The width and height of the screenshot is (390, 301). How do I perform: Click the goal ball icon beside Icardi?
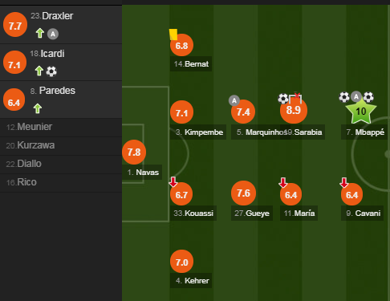click(x=51, y=71)
